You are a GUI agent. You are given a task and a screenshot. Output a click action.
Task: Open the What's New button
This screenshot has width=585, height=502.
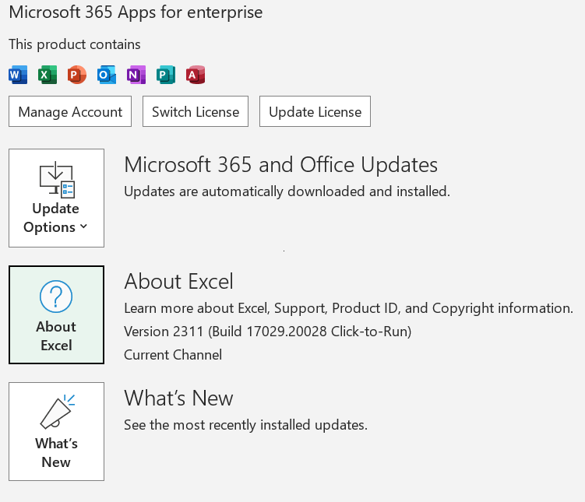(x=56, y=431)
